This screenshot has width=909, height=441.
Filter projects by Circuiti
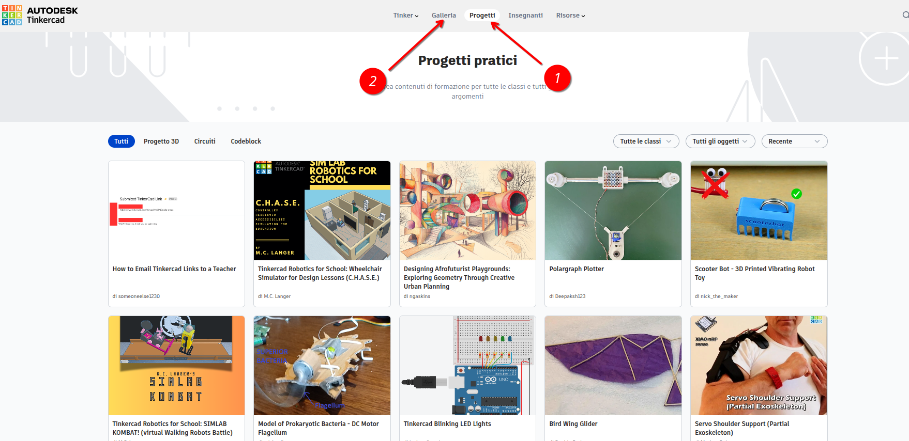(205, 141)
